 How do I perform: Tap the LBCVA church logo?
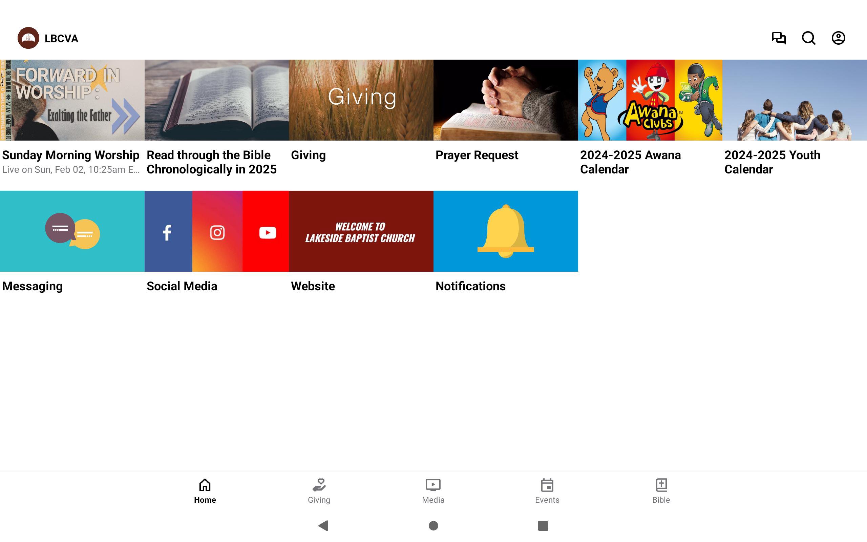pyautogui.click(x=28, y=38)
